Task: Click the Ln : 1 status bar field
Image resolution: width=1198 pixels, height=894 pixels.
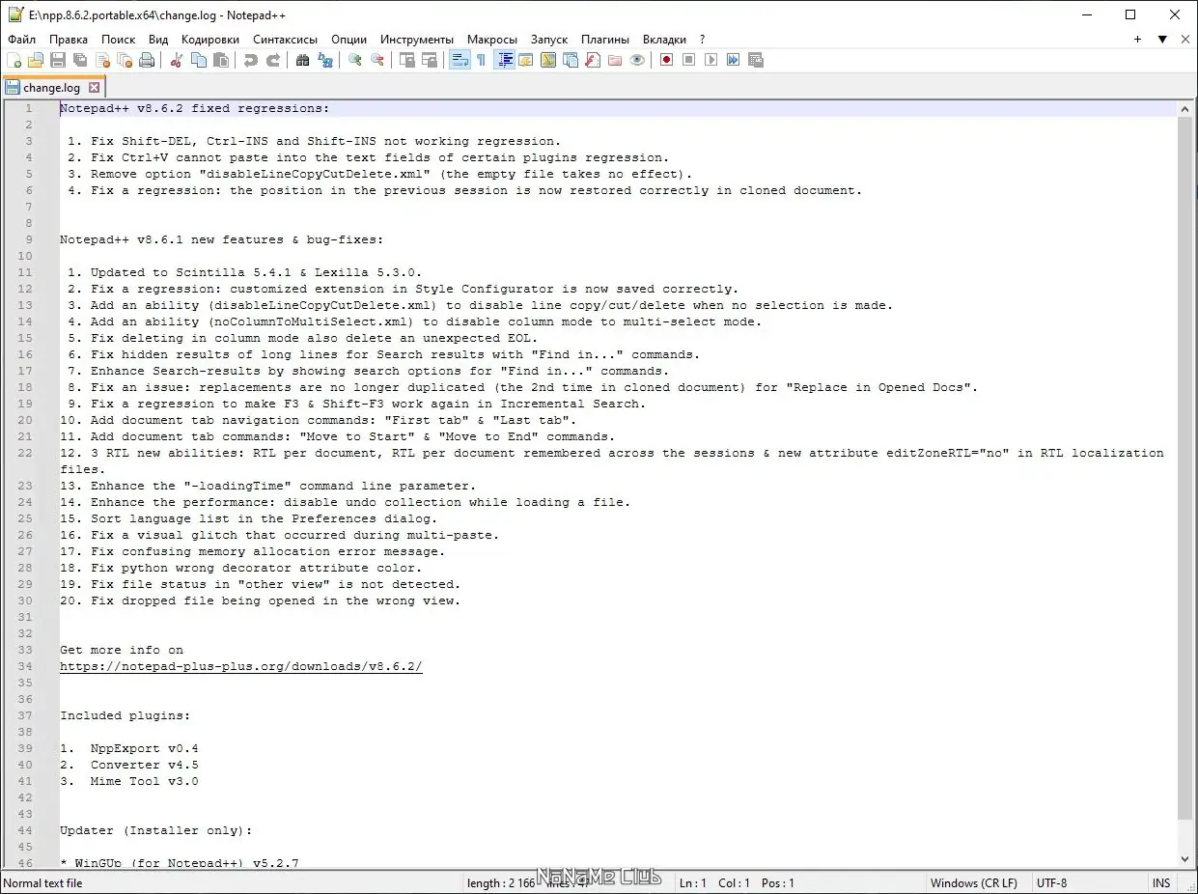Action: pyautogui.click(x=693, y=883)
